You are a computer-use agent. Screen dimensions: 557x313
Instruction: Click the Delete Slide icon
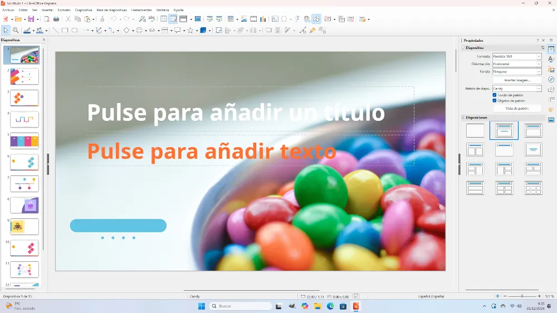pos(351,19)
